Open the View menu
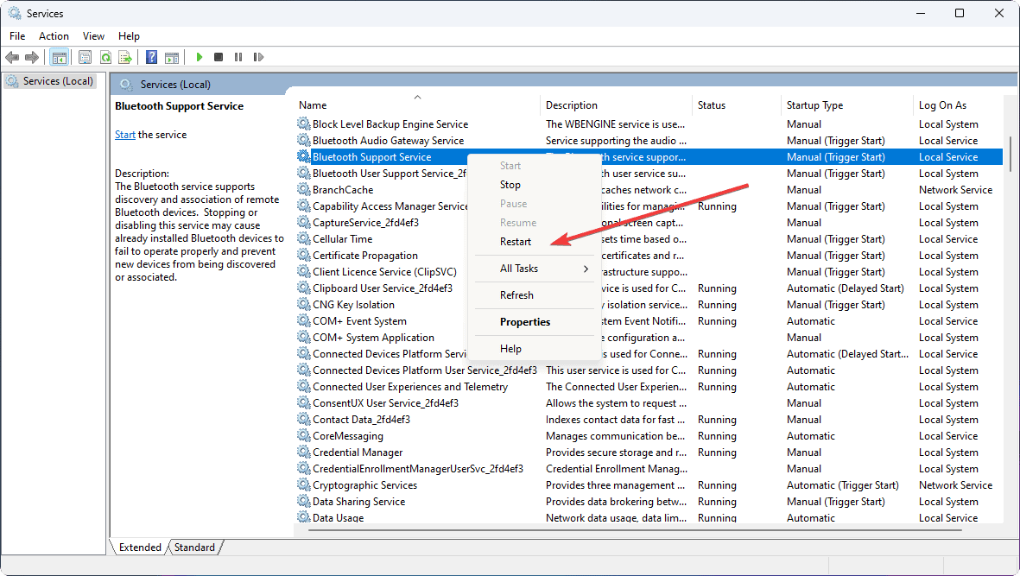Screen dimensions: 1020x576 (x=93, y=35)
